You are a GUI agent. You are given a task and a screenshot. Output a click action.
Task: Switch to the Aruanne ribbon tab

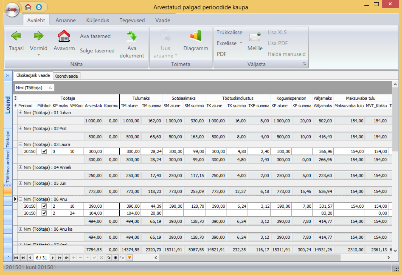66,20
